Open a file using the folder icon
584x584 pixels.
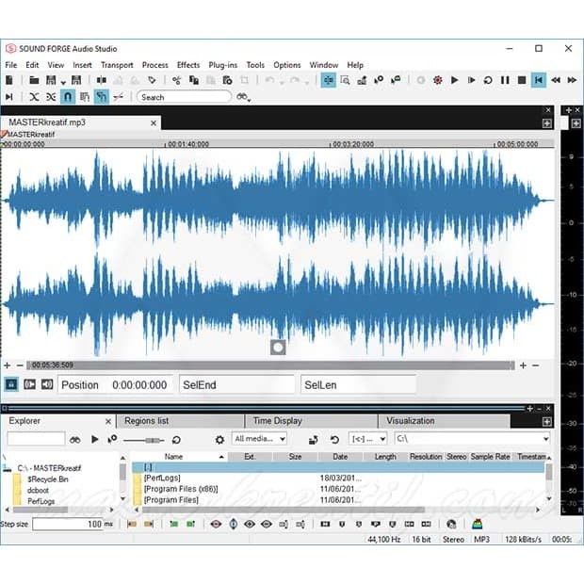(34, 80)
